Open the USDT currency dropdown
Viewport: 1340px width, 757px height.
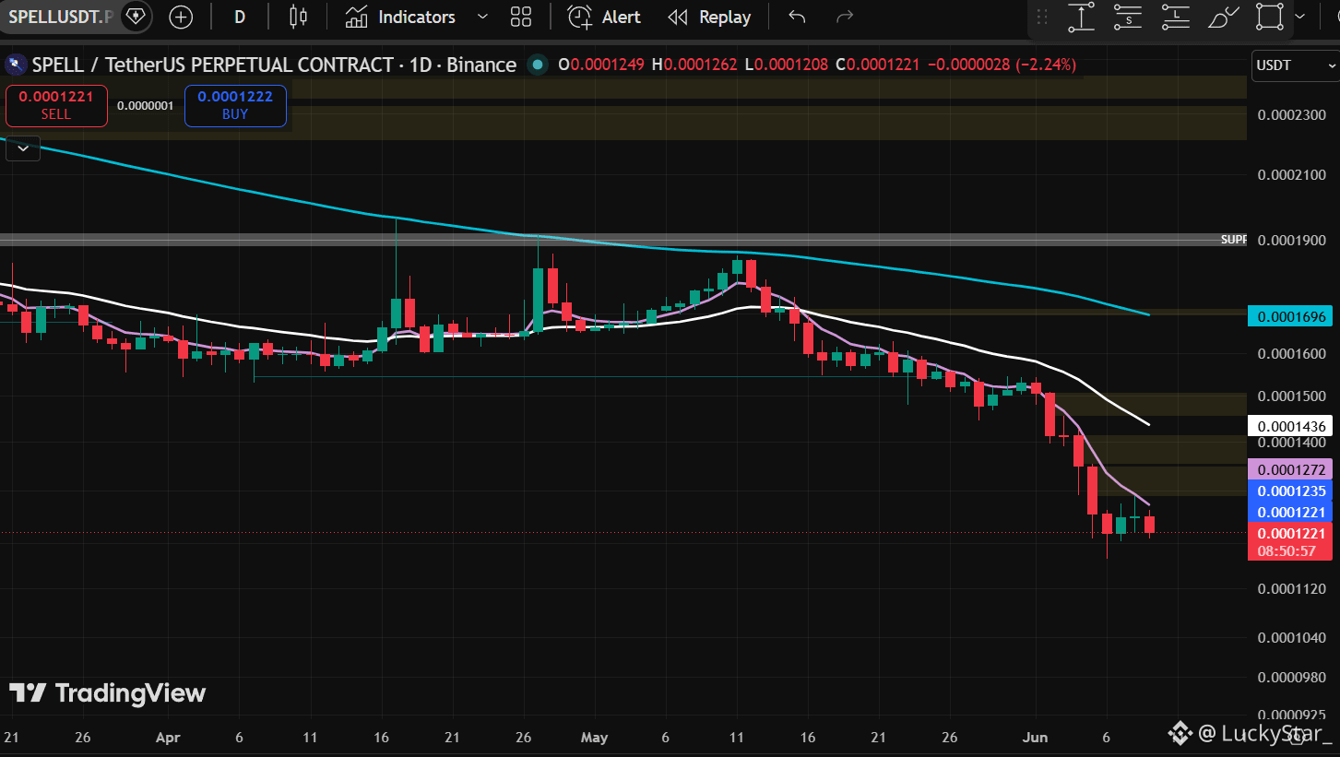1294,65
